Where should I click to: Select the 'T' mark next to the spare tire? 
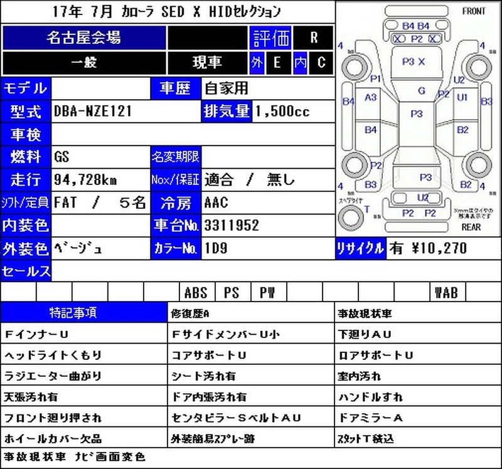click(367, 209)
